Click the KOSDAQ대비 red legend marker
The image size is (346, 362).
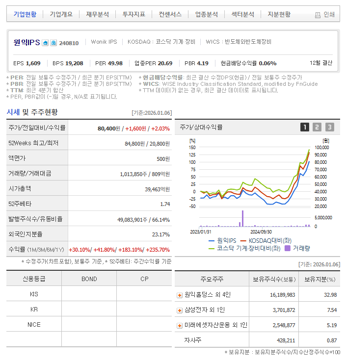pos(243,241)
